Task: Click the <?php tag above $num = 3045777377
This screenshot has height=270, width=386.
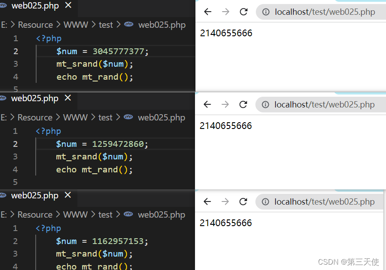Action: 49,39
